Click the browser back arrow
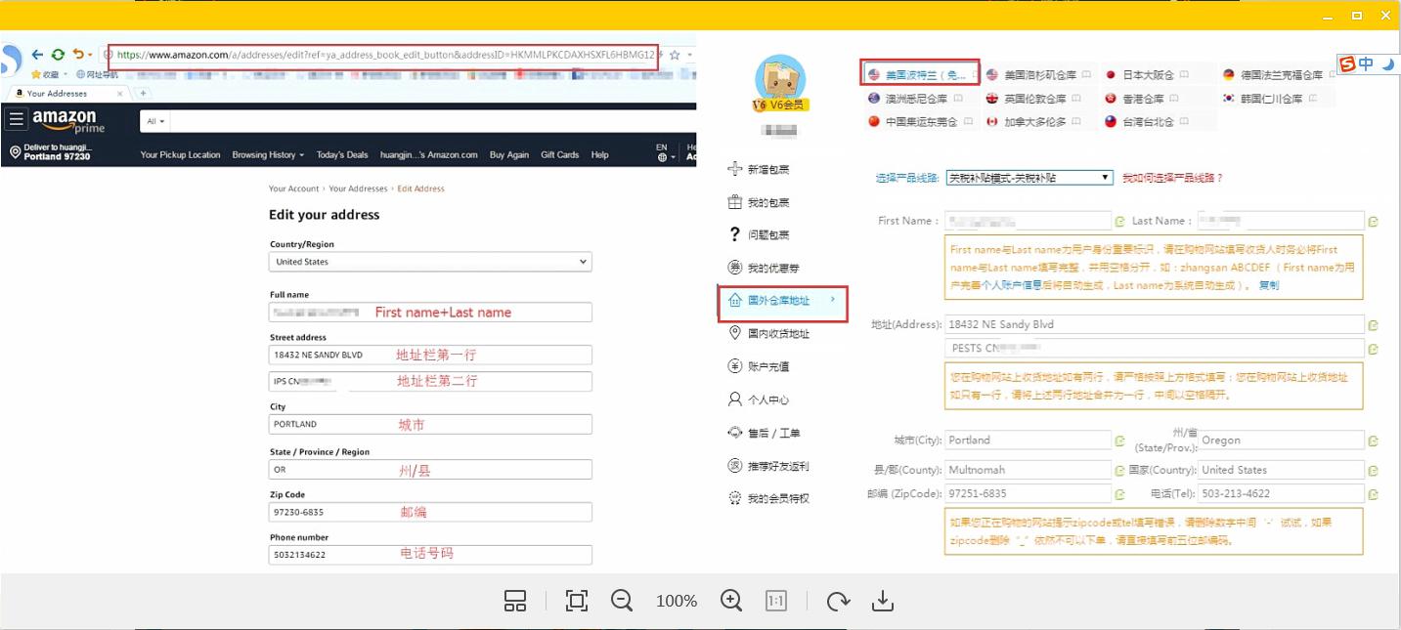The image size is (1401, 630). [x=37, y=55]
